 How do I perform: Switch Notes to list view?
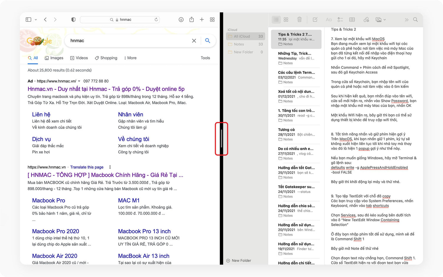276,19
